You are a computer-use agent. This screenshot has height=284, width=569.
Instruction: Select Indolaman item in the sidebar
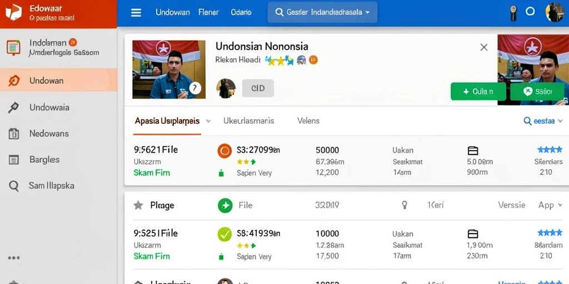pyautogui.click(x=58, y=48)
